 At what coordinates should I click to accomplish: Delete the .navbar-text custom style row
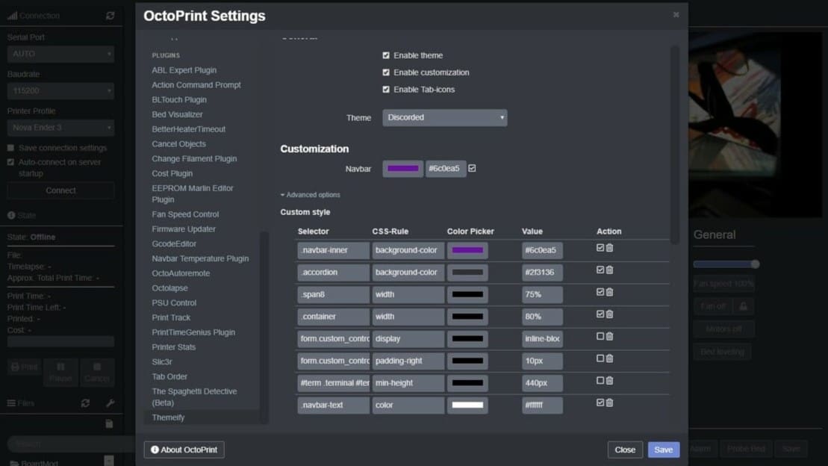point(609,403)
